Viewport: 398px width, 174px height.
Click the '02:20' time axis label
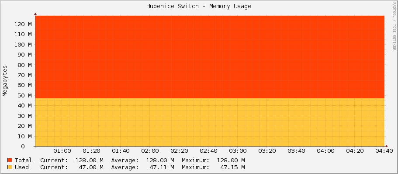(x=179, y=151)
